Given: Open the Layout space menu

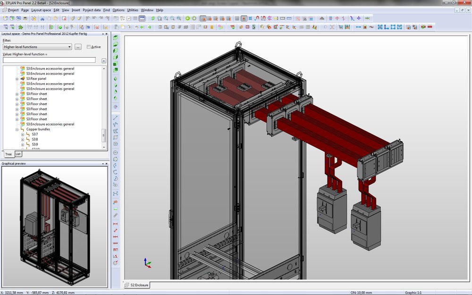Looking at the screenshot, I should point(41,10).
